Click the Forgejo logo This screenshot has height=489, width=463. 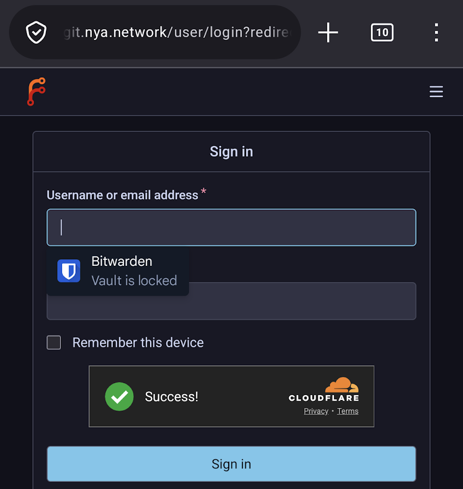[x=36, y=91]
